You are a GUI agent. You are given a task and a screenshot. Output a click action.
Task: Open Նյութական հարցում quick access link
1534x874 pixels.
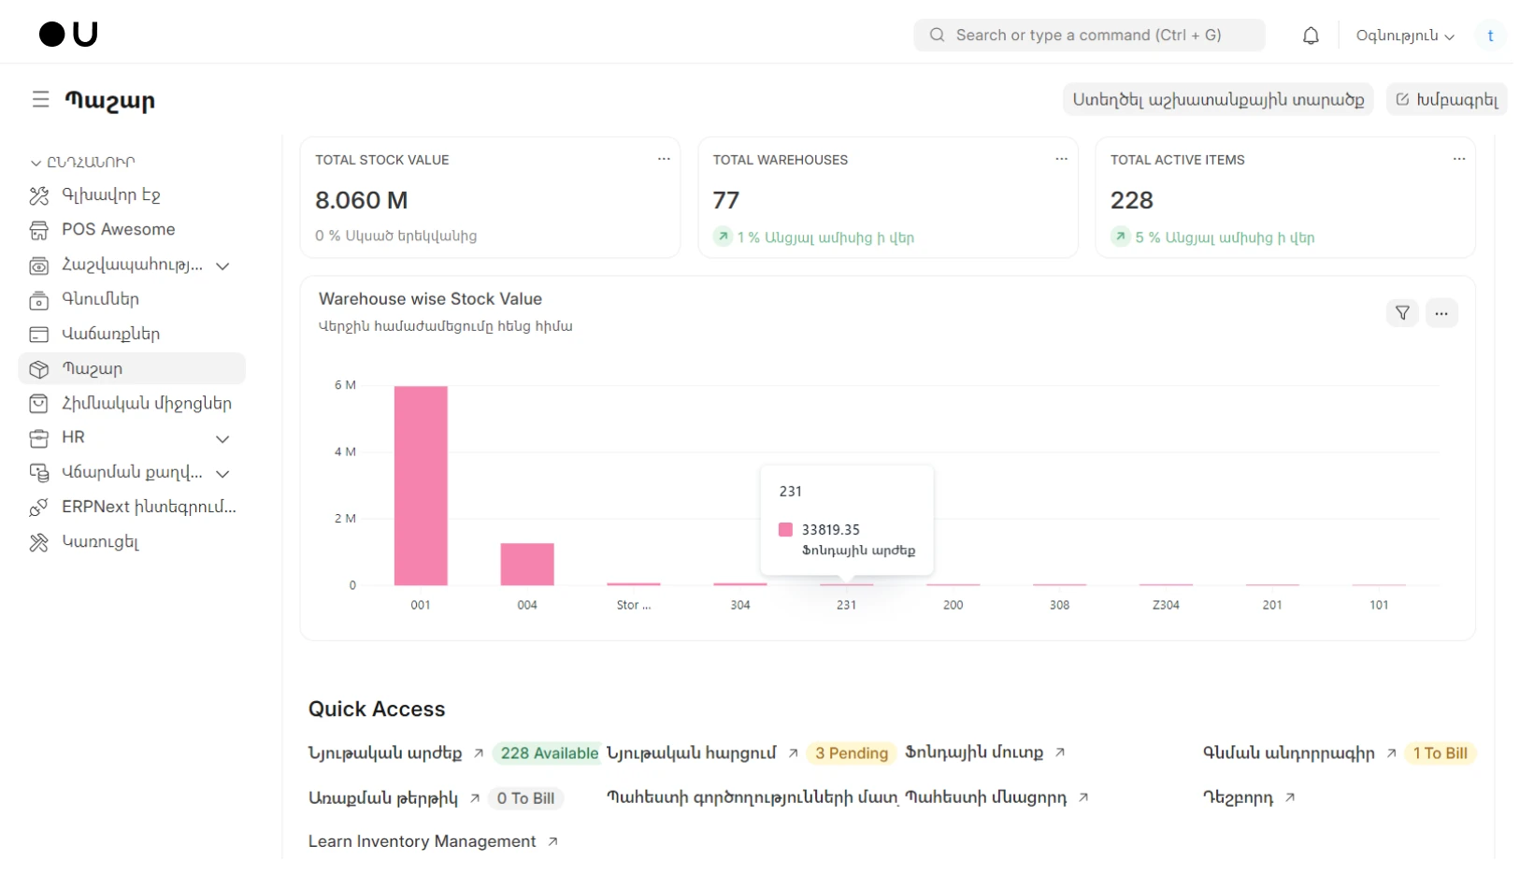click(691, 752)
